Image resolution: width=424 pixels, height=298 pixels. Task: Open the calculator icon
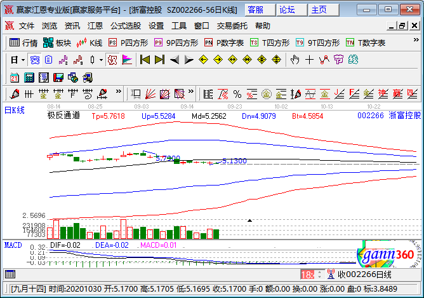click(29, 78)
